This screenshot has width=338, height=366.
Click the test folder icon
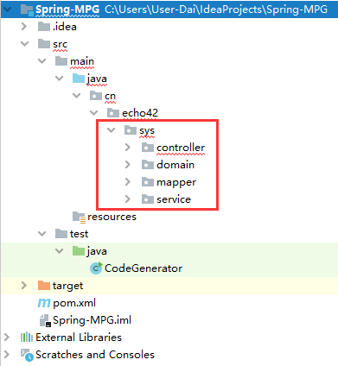[61, 234]
